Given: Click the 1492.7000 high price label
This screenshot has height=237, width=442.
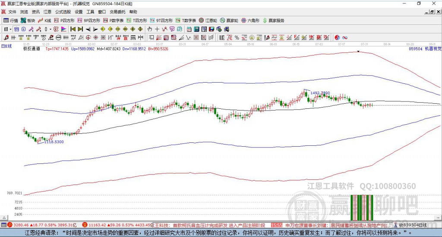Looking at the screenshot, I should [320, 93].
